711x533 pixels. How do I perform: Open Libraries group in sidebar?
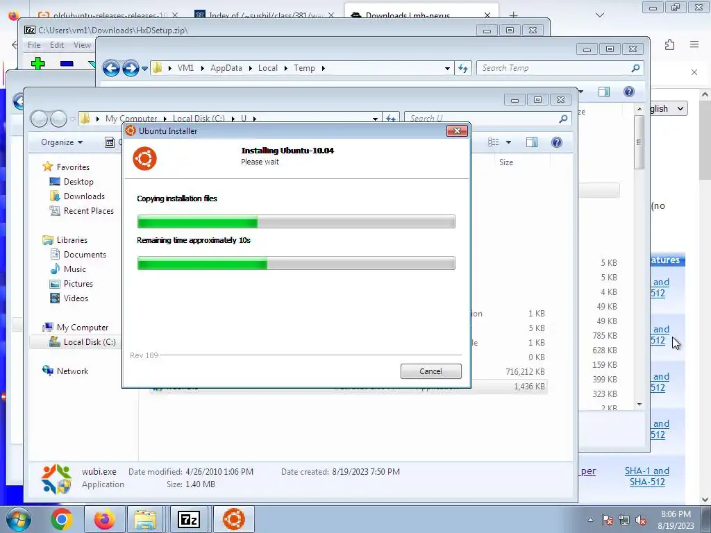65,239
